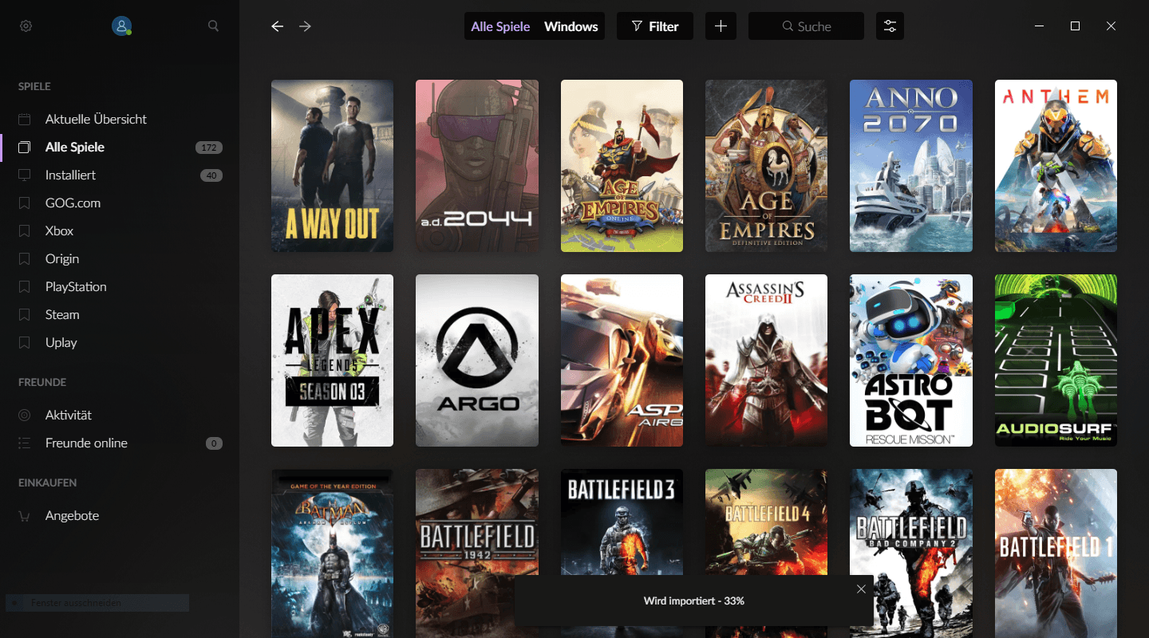Open Batman Arkham Asylum cover
The image size is (1149, 638).
click(332, 553)
